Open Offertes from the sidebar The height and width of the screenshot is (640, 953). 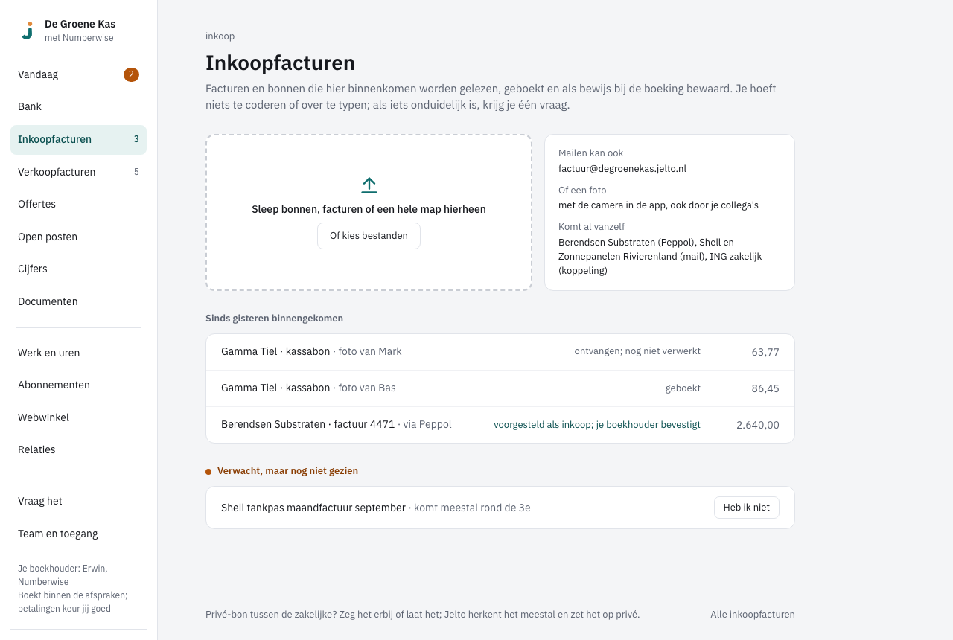(x=78, y=204)
